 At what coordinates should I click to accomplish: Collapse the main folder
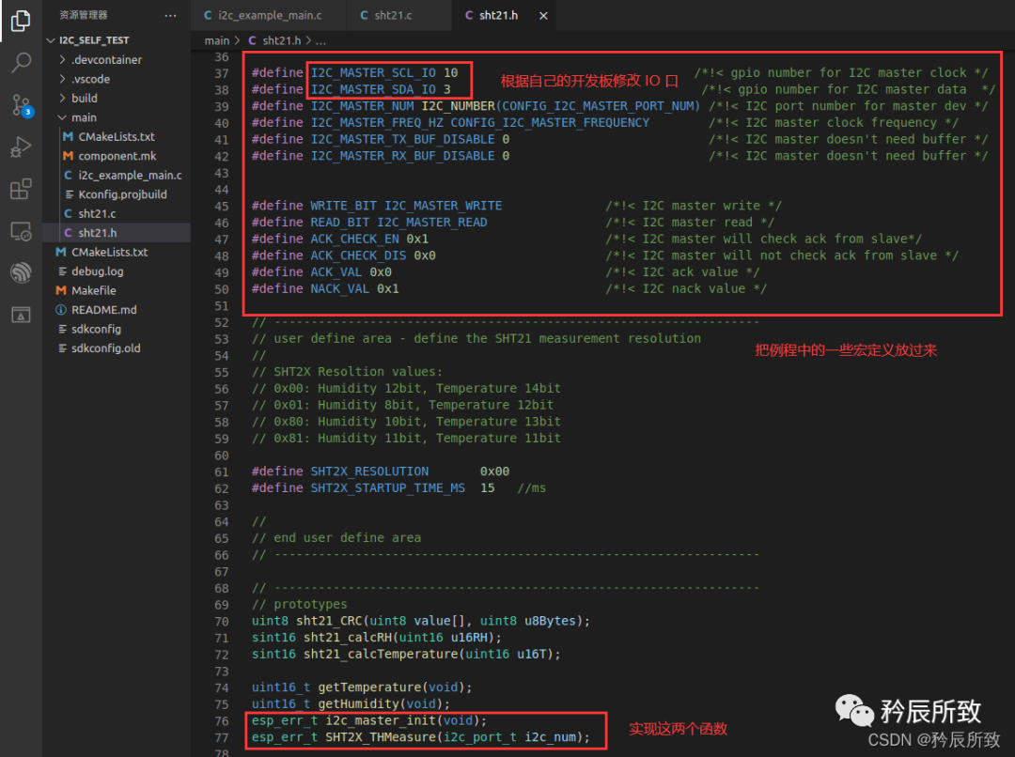pos(84,117)
